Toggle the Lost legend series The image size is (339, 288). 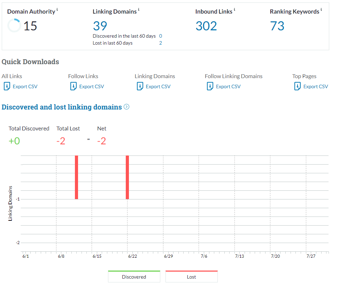pos(191,277)
